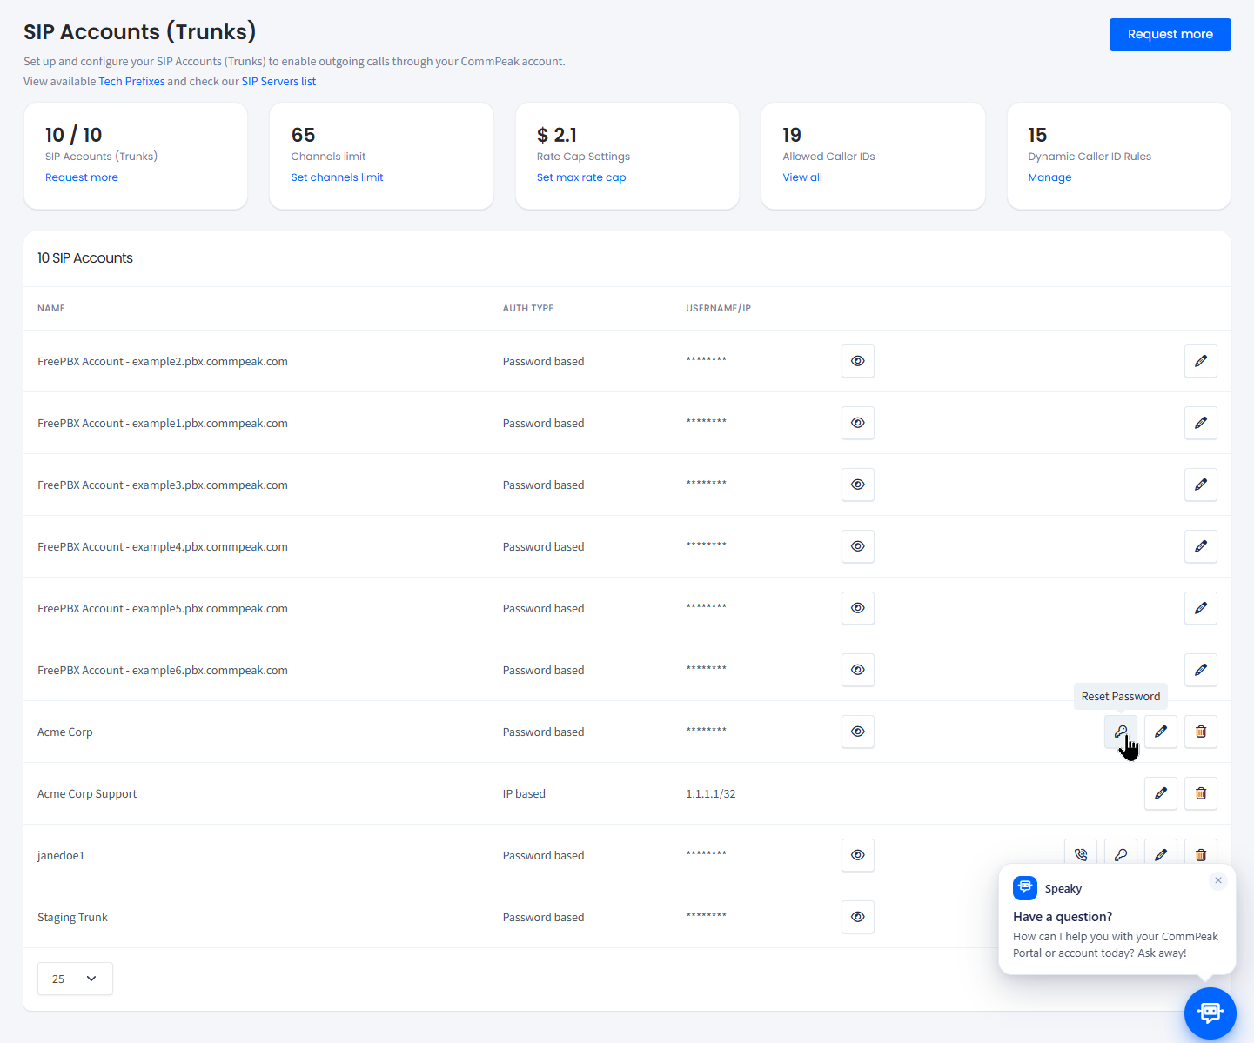This screenshot has width=1254, height=1043.
Task: Edit the janedoe1 account
Action: (x=1160, y=854)
